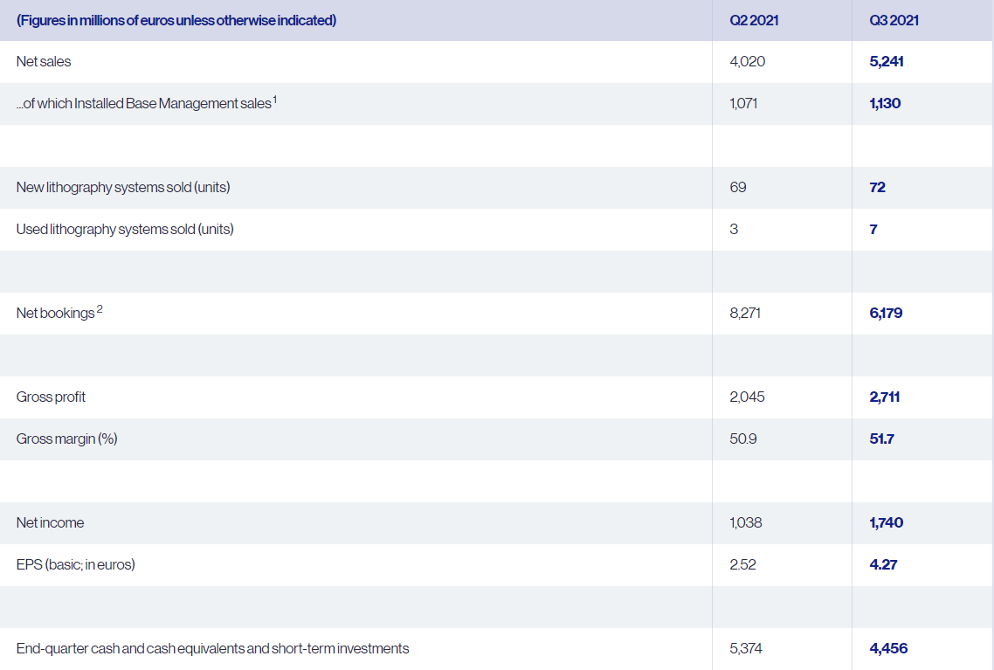Image resolution: width=994 pixels, height=670 pixels.
Task: Click Q3 net income value 1,740
Action: click(887, 522)
